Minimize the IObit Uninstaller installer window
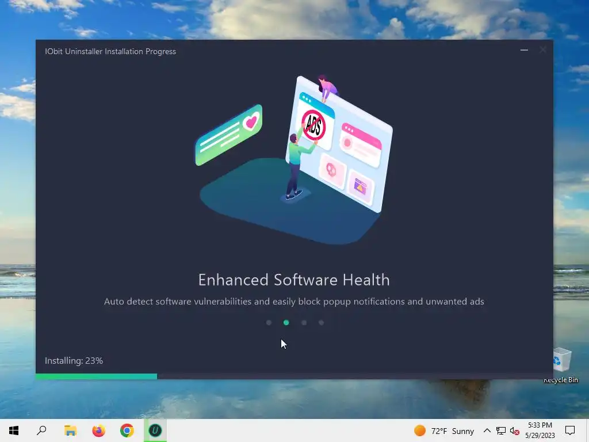This screenshot has width=589, height=442. (x=524, y=50)
